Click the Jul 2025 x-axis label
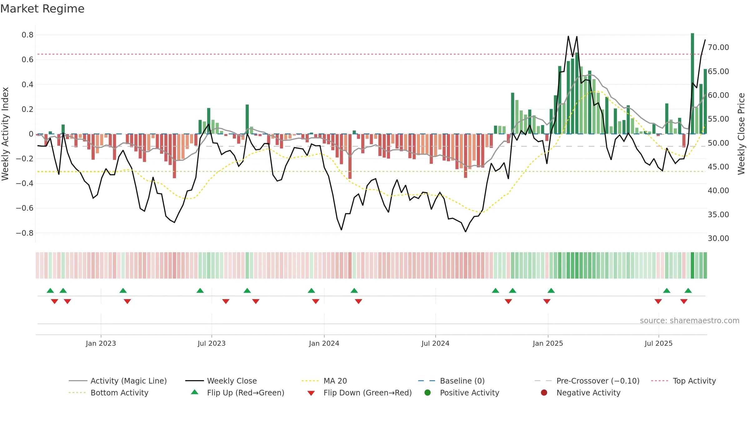Image resolution: width=750 pixels, height=422 pixels. click(x=658, y=343)
